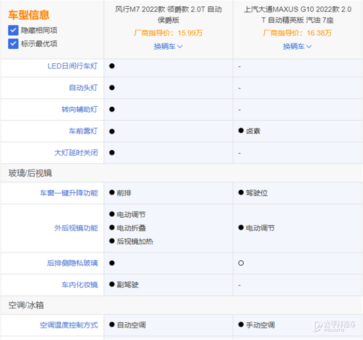The width and height of the screenshot is (363, 340).
Task: Click 后视镜加热 mirror feature
Action: click(135, 242)
